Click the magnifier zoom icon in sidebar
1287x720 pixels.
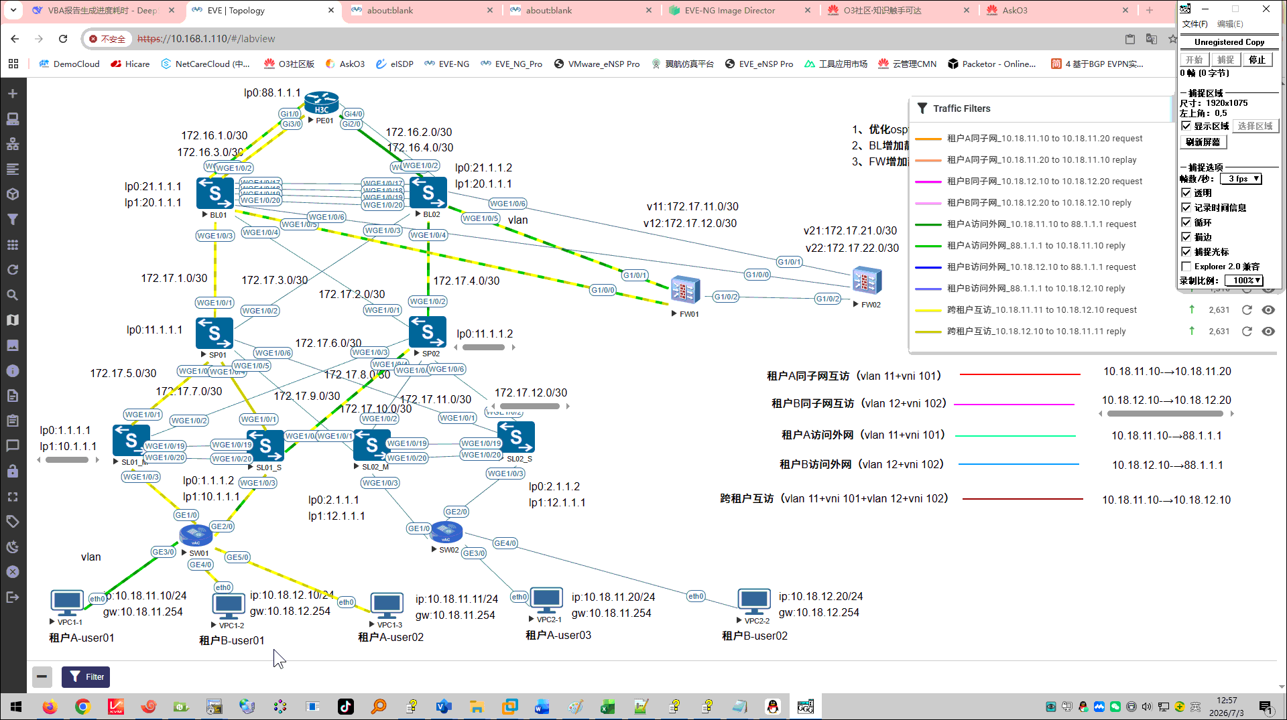click(13, 295)
